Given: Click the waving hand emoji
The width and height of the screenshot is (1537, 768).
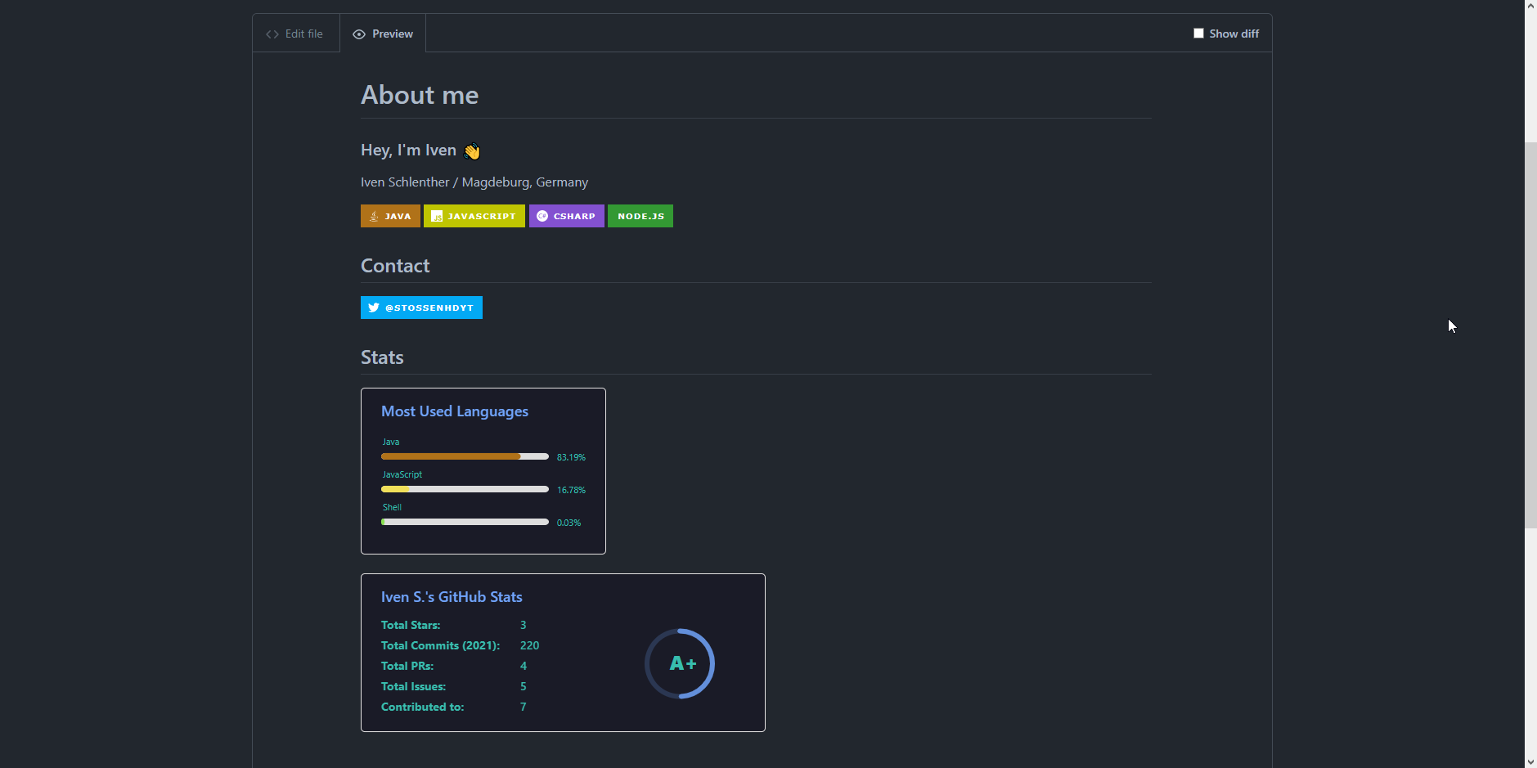Looking at the screenshot, I should click(x=472, y=151).
